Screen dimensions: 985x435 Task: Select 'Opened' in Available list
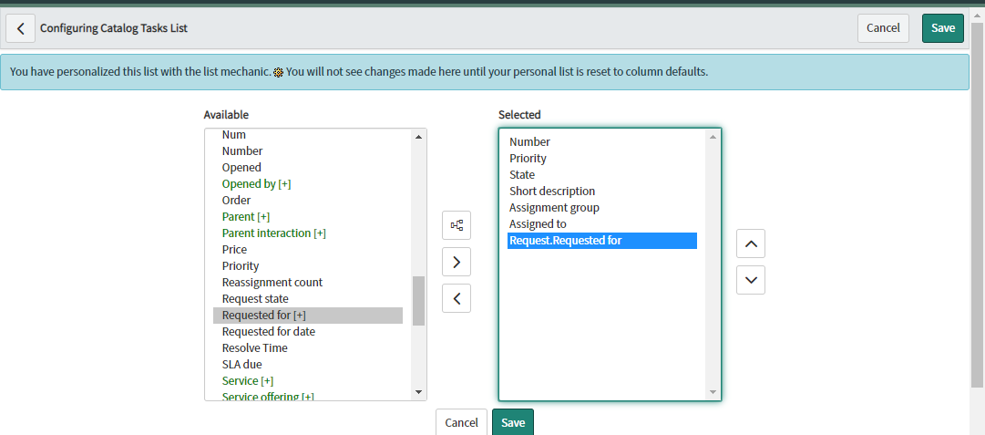tap(308, 167)
